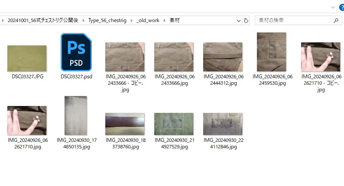The width and height of the screenshot is (344, 186).
Task: Click the 素材の検索 search field
Action: pos(295,20)
